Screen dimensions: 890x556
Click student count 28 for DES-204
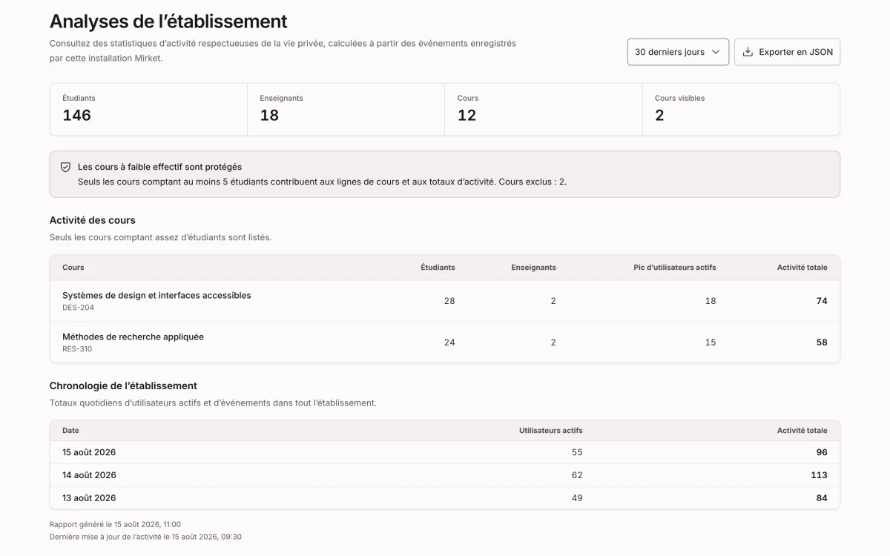click(449, 301)
